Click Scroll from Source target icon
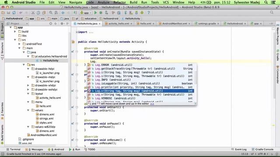 (x=51, y=24)
